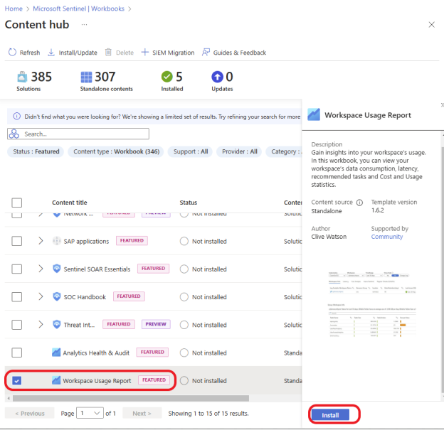Click the info icon in results banner
This screenshot has width=444, height=430.
point(17,117)
